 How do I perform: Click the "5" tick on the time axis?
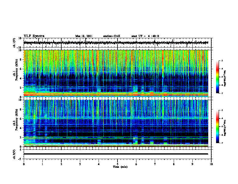click(117, 164)
